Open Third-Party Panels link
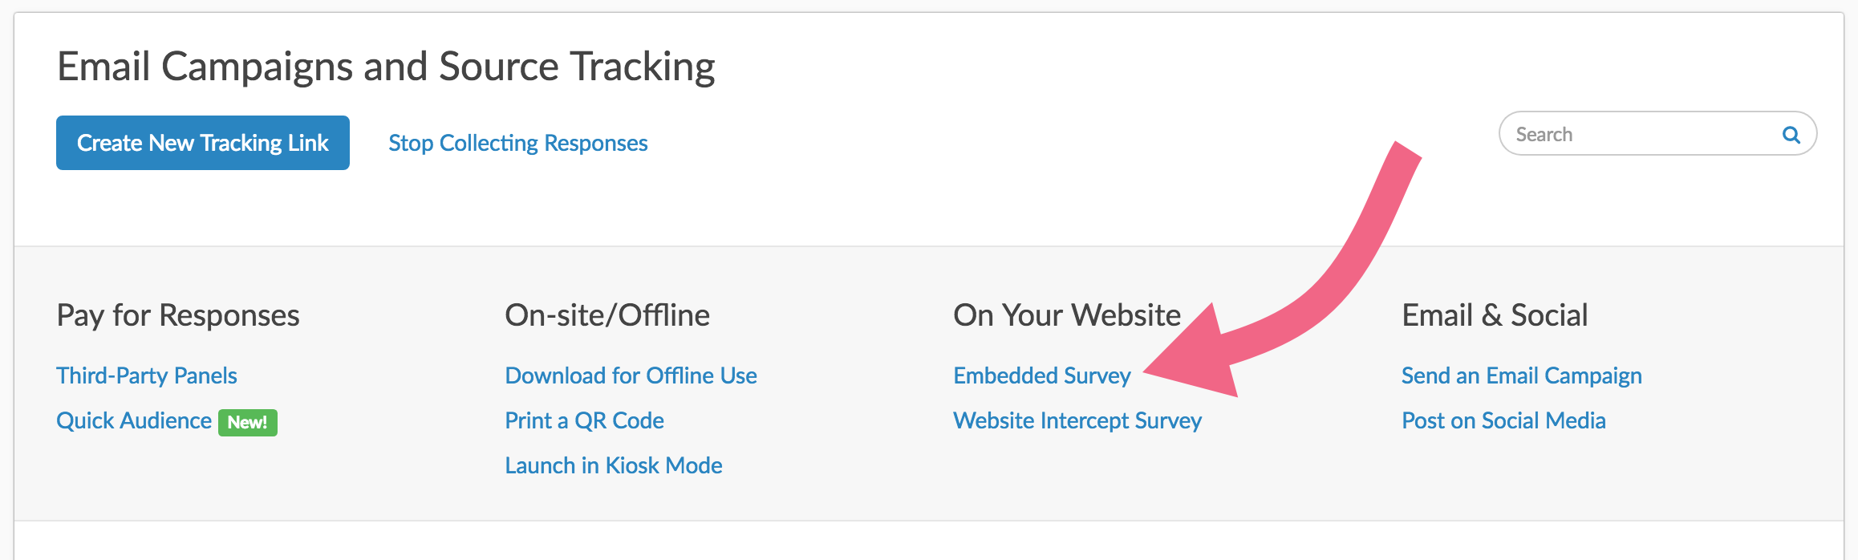The image size is (1858, 560). point(147,375)
